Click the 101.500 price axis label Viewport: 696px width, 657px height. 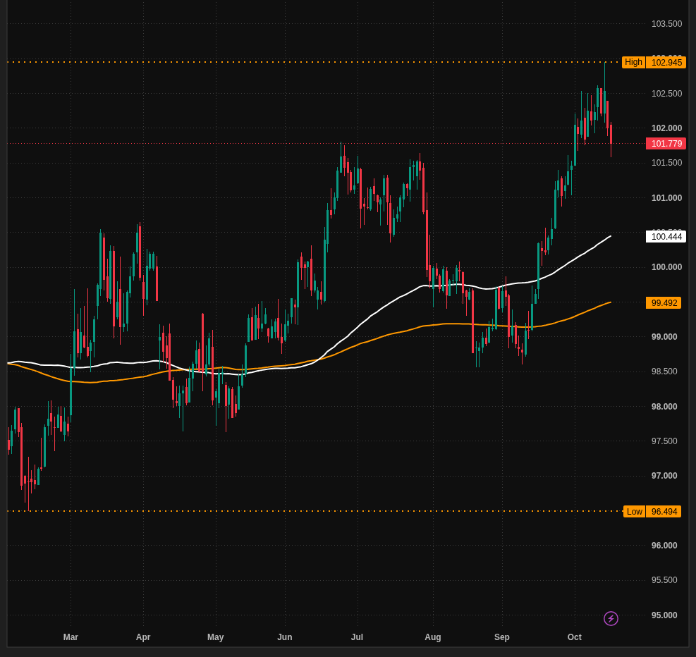[666, 163]
